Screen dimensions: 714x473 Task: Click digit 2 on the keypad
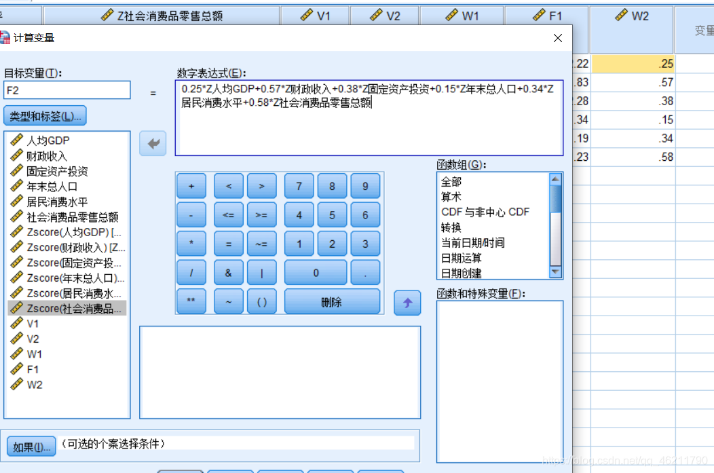tap(332, 244)
